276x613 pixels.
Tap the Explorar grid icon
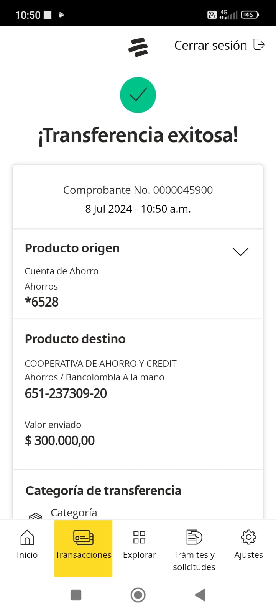[139, 537]
